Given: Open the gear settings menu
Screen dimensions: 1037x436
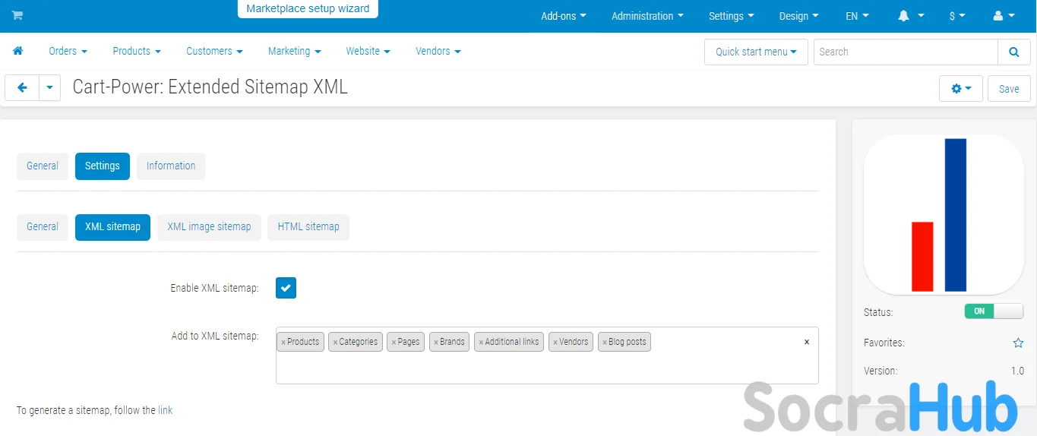Looking at the screenshot, I should tap(960, 89).
